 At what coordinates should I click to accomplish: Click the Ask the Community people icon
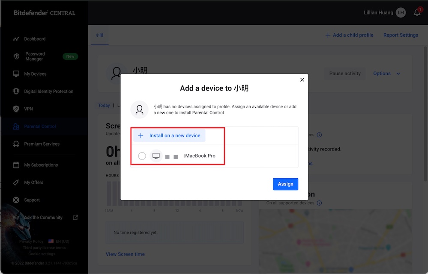tap(16, 217)
